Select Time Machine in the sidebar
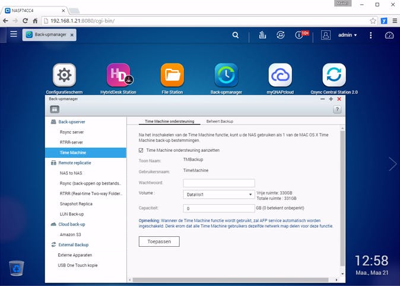Viewport: 400px width, 286px height. coord(85,152)
